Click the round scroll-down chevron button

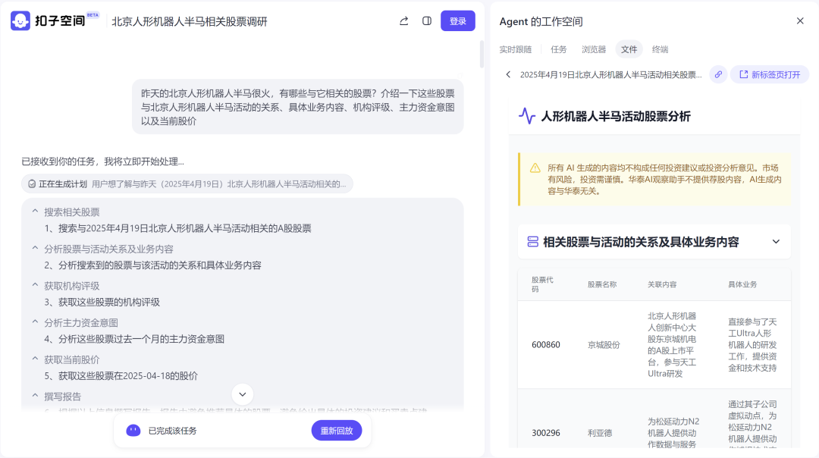point(243,394)
